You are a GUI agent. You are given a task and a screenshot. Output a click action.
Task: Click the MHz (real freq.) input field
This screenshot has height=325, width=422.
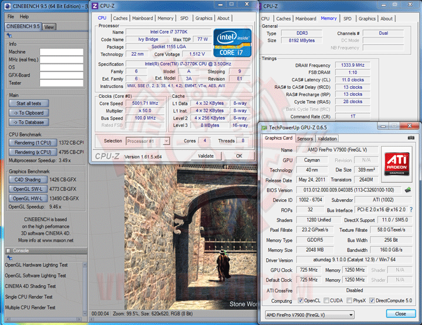(x=62, y=60)
